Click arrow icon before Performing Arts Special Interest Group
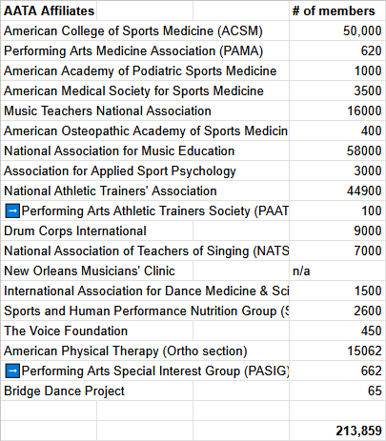This screenshot has width=386, height=441. pos(12,371)
